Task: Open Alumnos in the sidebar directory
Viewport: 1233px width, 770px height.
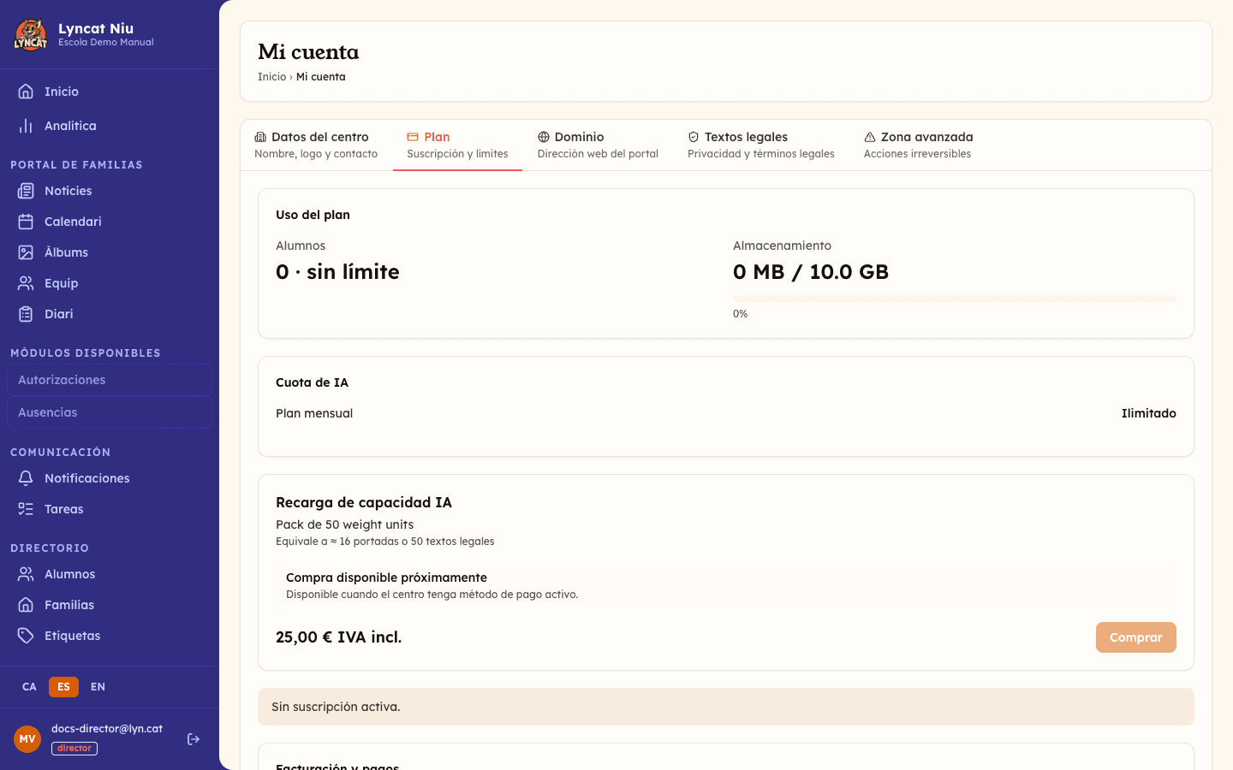Action: click(110, 574)
